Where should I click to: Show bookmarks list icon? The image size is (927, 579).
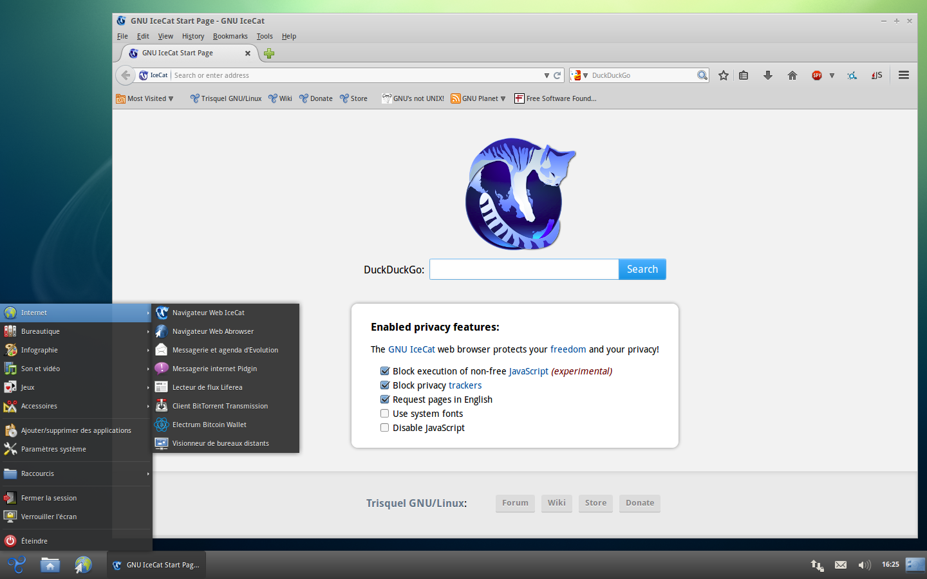tap(744, 75)
